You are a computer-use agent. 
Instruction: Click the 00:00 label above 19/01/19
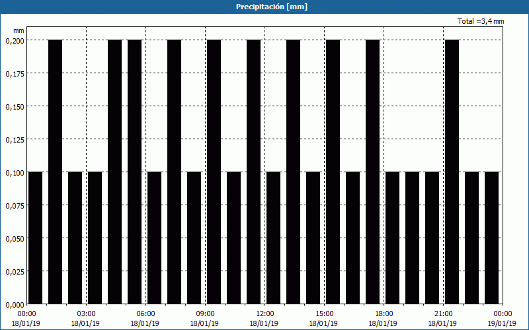503,314
